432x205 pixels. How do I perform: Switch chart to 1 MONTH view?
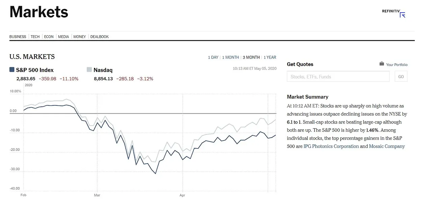[x=231, y=57]
